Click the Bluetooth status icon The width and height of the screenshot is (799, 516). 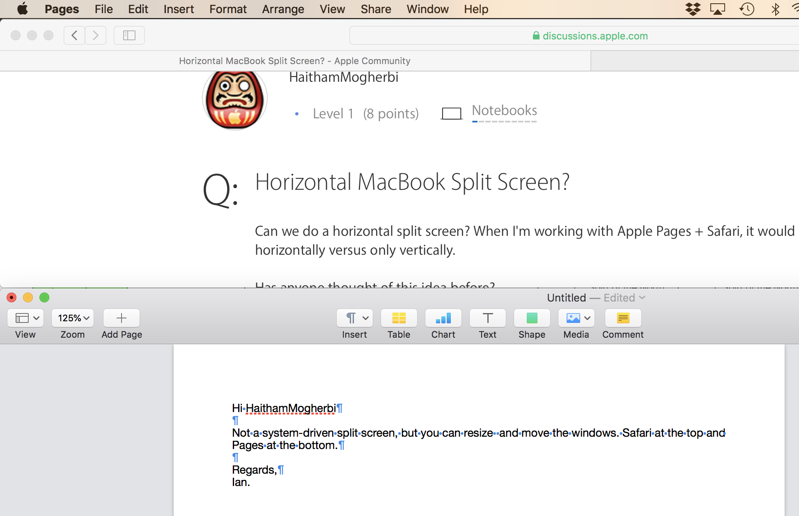[x=775, y=9]
